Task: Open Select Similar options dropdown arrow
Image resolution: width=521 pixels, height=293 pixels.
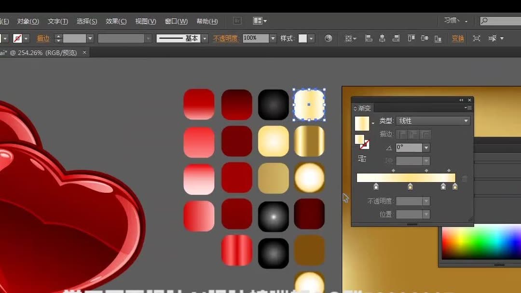Action: pos(502,39)
